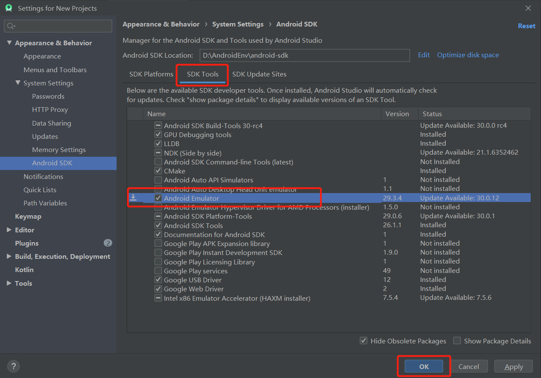
Task: Check Google Play Licensing Library checkbox
Action: click(158, 262)
